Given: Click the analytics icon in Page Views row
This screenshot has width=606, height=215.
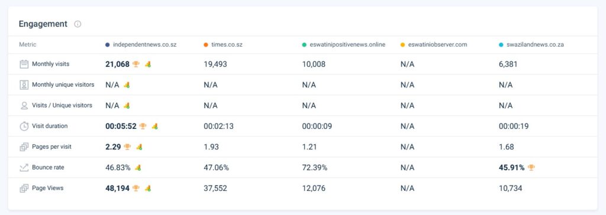Looking at the screenshot, I should [147, 188].
